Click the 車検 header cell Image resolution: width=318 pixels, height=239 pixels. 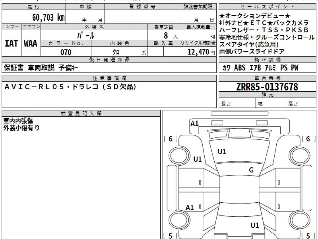click(85, 7)
